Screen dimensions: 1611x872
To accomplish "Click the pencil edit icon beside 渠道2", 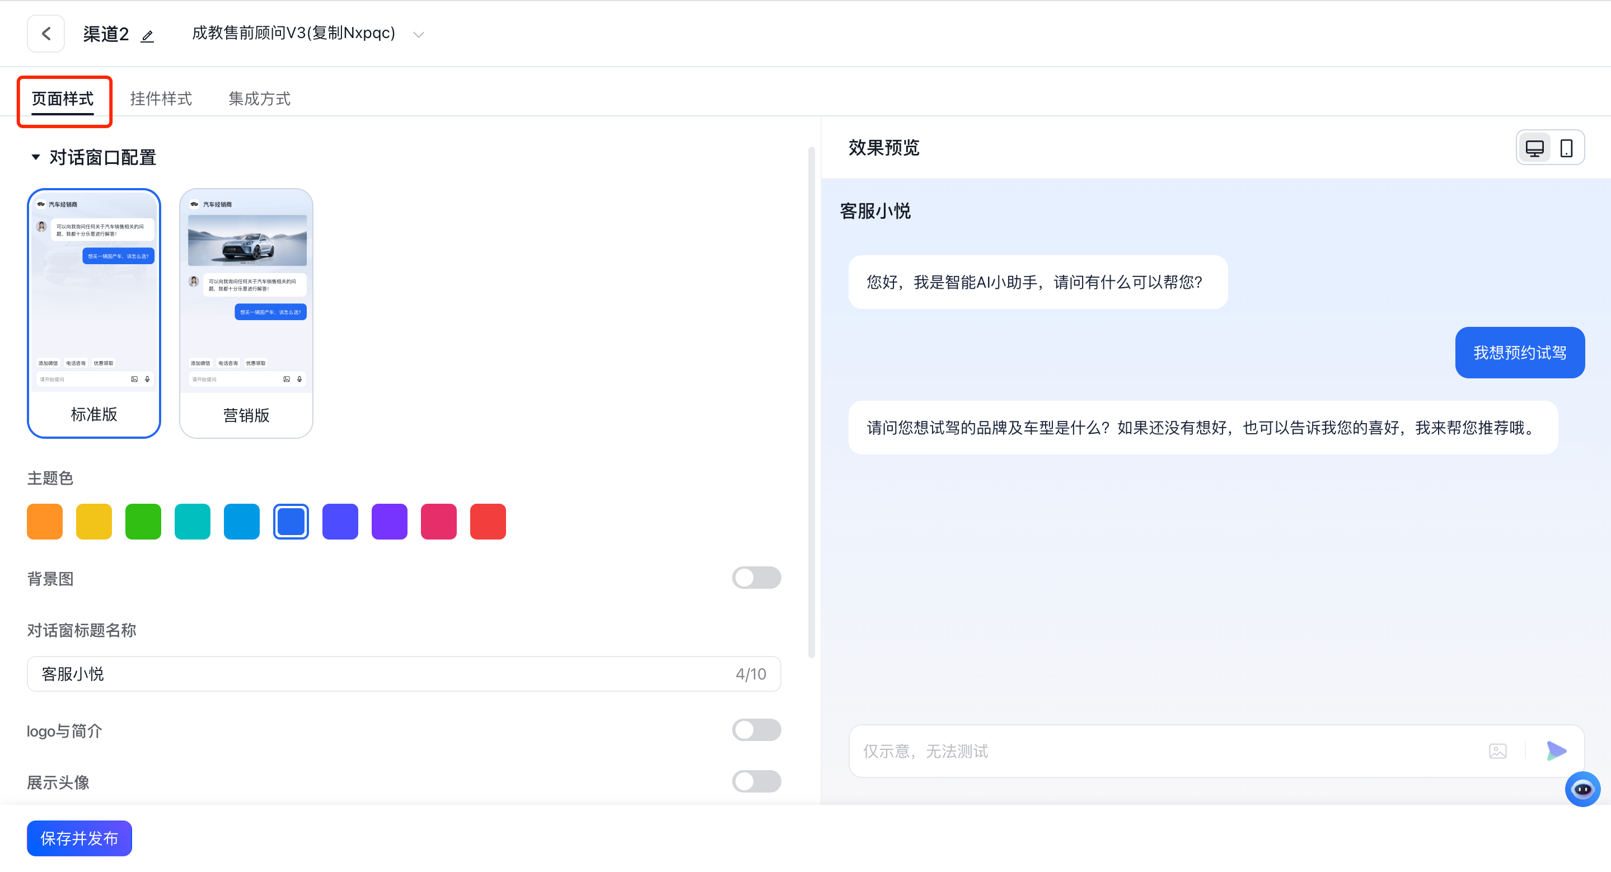I will point(148,36).
